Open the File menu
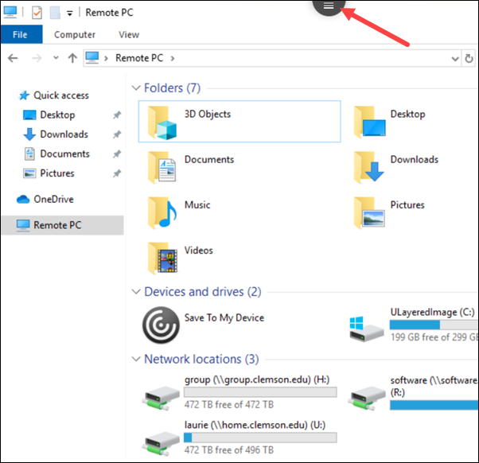The height and width of the screenshot is (463, 479). [20, 35]
